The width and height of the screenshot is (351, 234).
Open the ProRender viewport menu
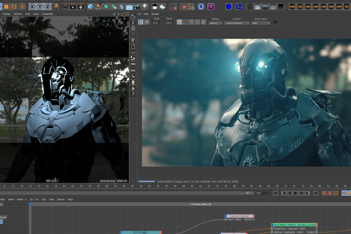coord(48,14)
